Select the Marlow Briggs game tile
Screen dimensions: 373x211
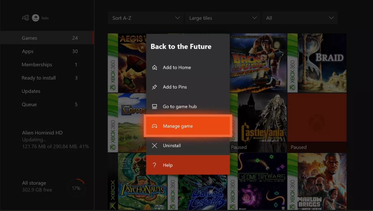pyautogui.click(x=317, y=181)
